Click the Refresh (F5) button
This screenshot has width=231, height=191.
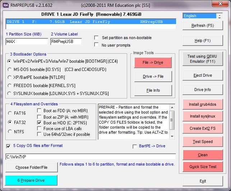[x=203, y=25]
